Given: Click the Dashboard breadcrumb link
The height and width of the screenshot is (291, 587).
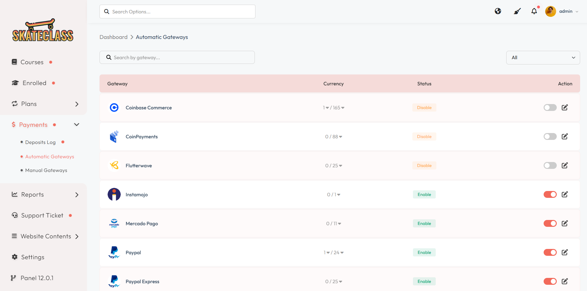Looking at the screenshot, I should (114, 37).
